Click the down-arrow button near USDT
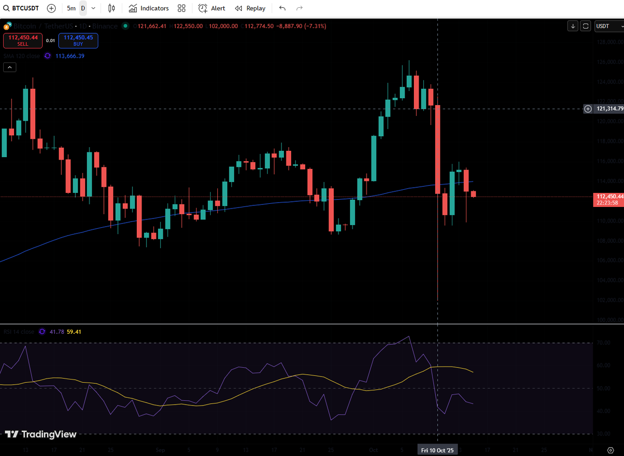 pyautogui.click(x=573, y=26)
